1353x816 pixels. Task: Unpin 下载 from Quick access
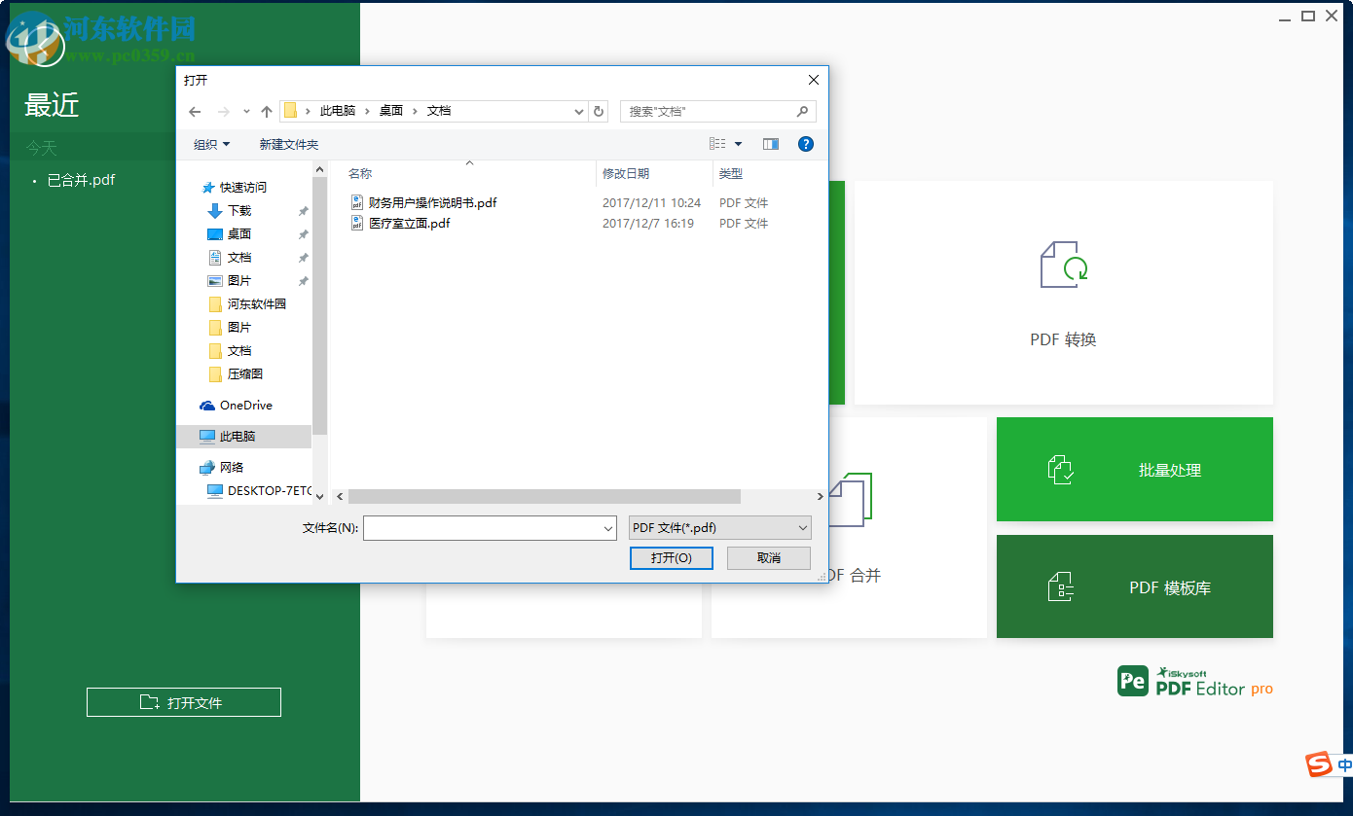click(x=302, y=210)
